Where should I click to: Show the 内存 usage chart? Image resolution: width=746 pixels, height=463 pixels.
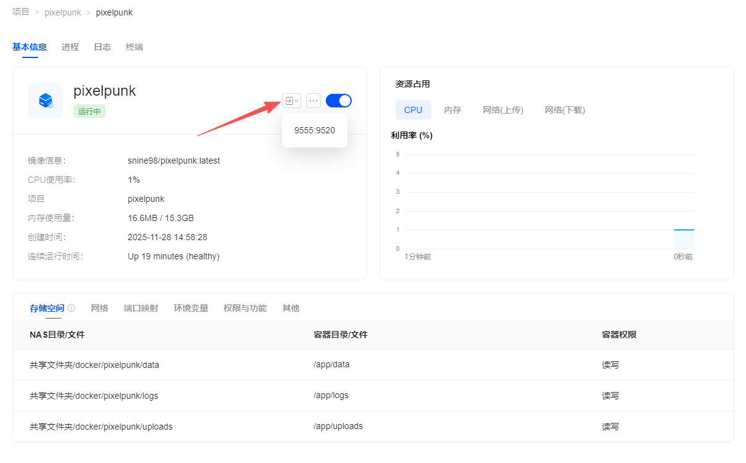(452, 110)
